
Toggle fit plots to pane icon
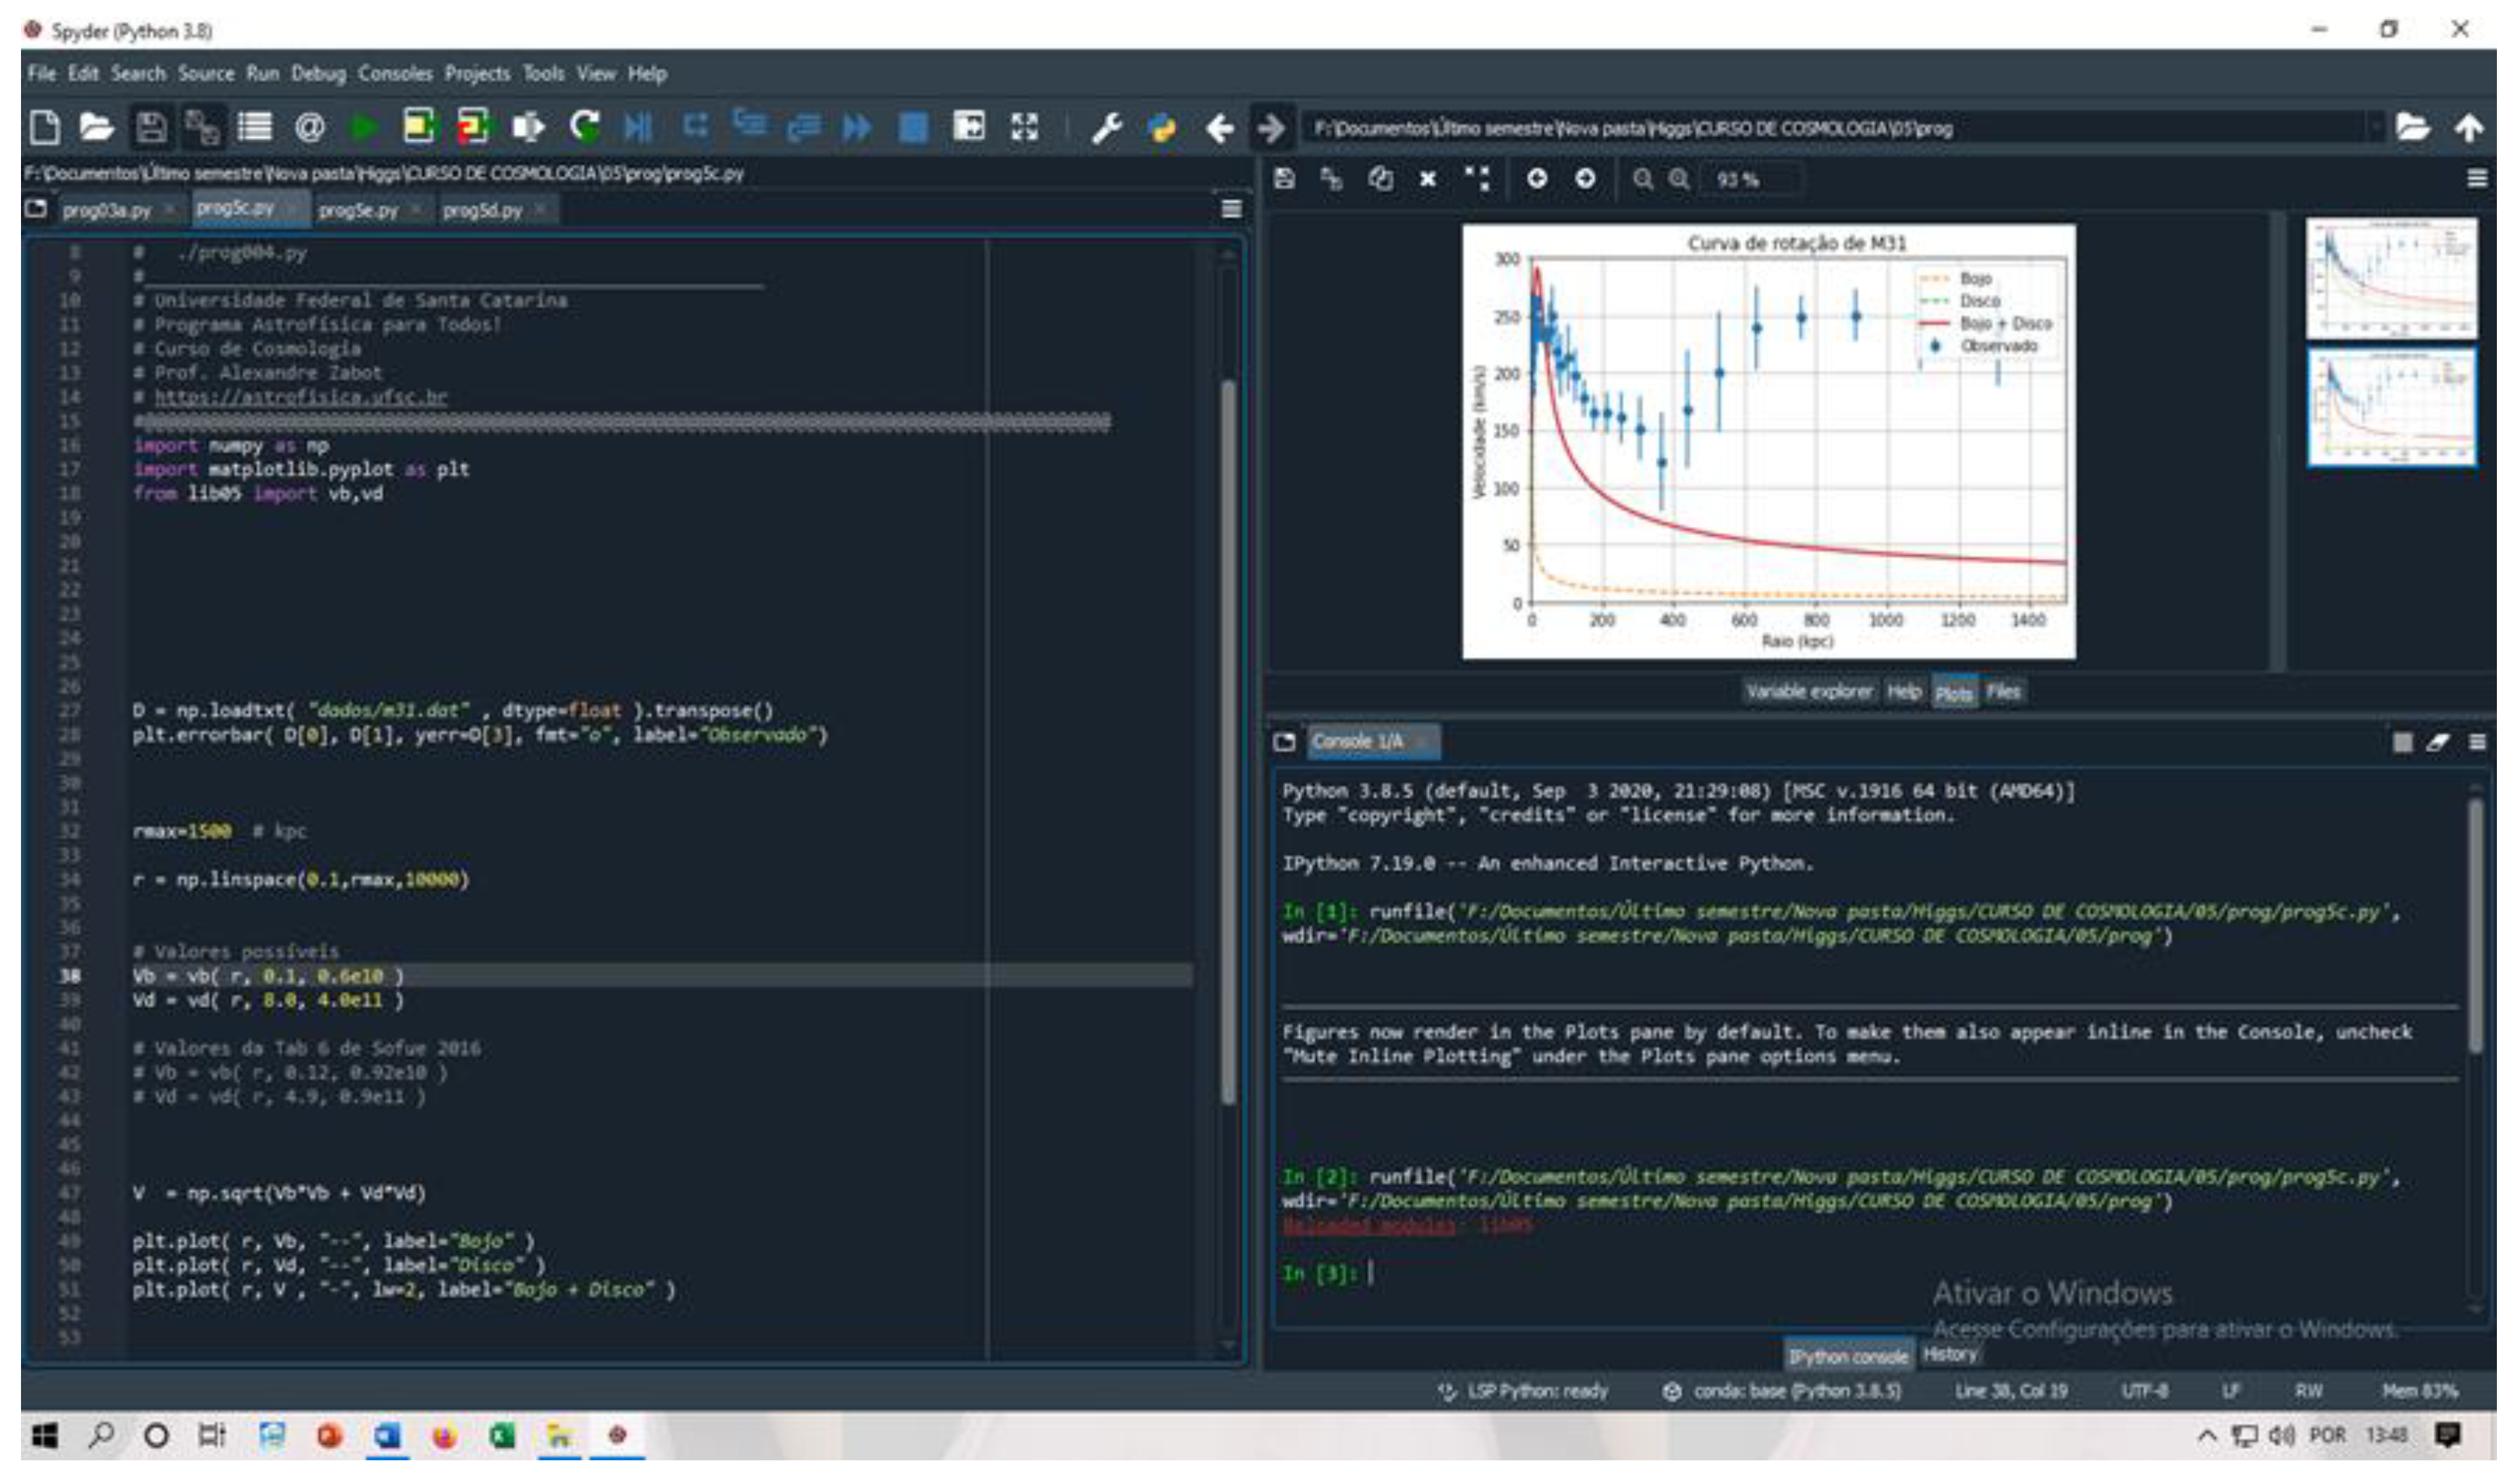pos(1477,179)
